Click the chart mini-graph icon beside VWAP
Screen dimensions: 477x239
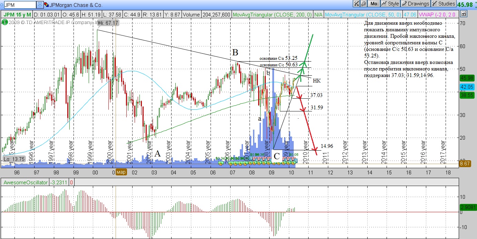(464, 14)
